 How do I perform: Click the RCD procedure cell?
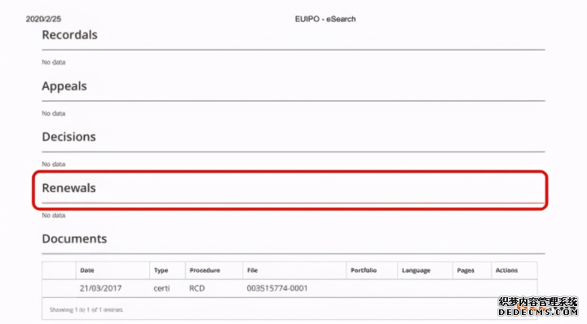pyautogui.click(x=197, y=288)
